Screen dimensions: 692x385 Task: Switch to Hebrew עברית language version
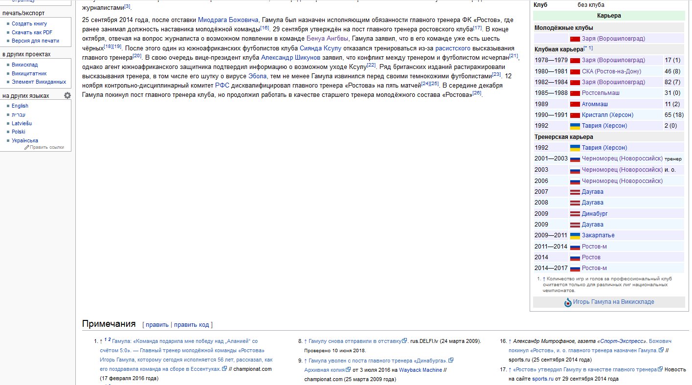tap(19, 114)
